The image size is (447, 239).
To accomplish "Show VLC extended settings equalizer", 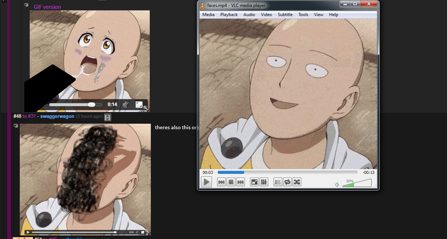I will (264, 182).
